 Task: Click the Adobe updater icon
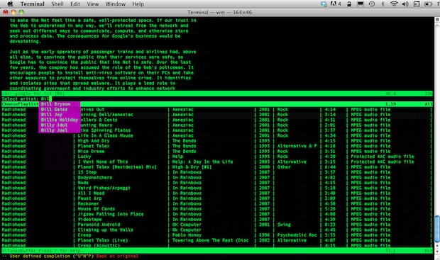coord(336,4)
